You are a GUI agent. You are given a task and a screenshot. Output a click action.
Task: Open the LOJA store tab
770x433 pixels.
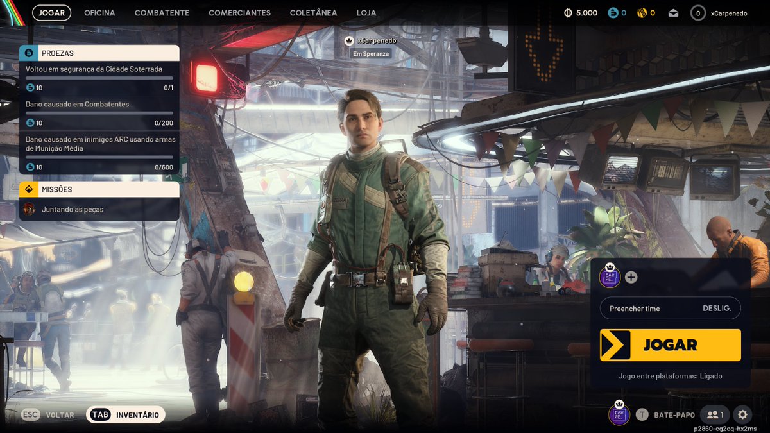366,13
